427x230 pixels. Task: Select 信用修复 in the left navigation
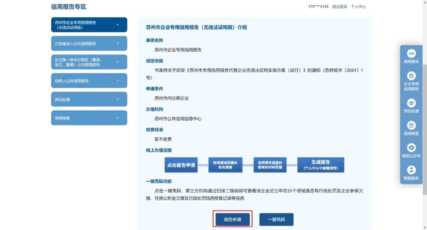coord(89,118)
